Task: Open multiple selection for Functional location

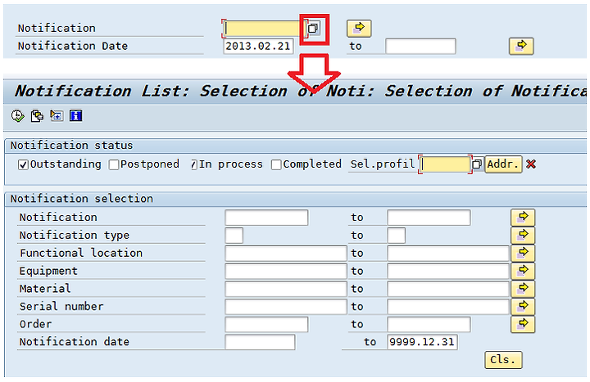Action: point(523,253)
